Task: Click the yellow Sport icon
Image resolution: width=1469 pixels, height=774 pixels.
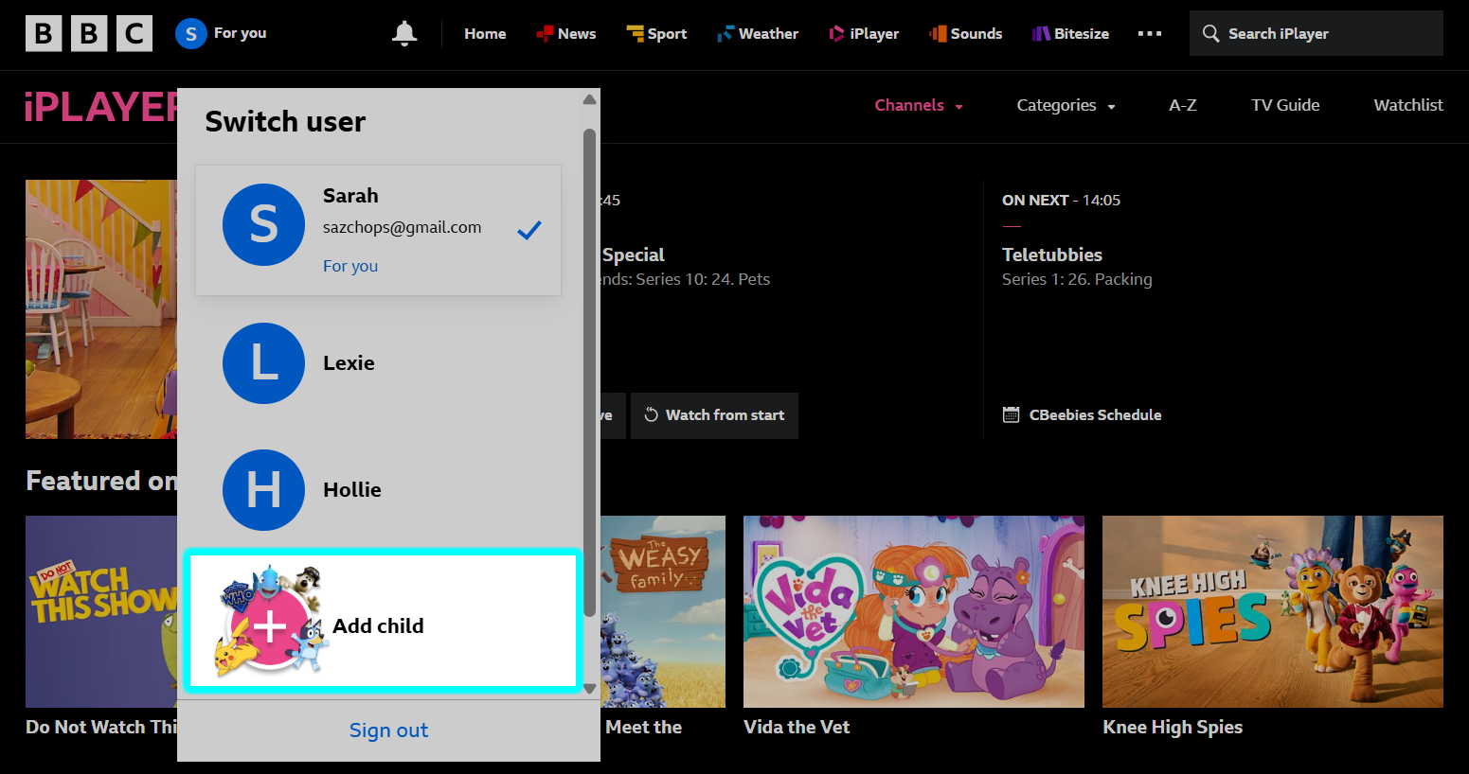Action: tap(635, 34)
